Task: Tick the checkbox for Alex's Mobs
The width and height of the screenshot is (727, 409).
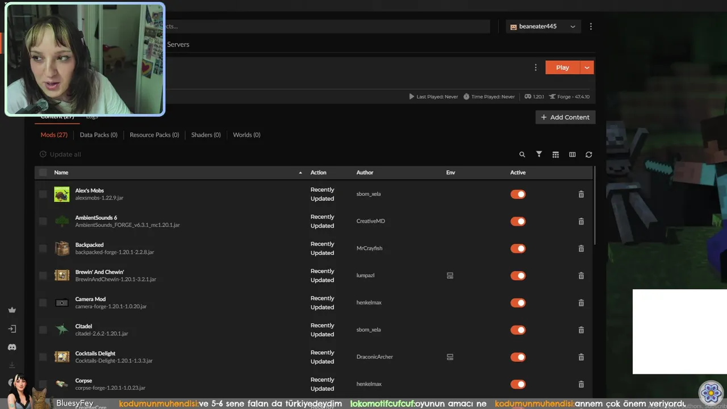Action: tap(43, 194)
